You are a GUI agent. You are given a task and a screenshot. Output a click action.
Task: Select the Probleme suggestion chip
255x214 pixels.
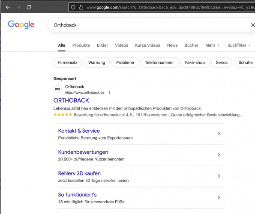(x=125, y=62)
